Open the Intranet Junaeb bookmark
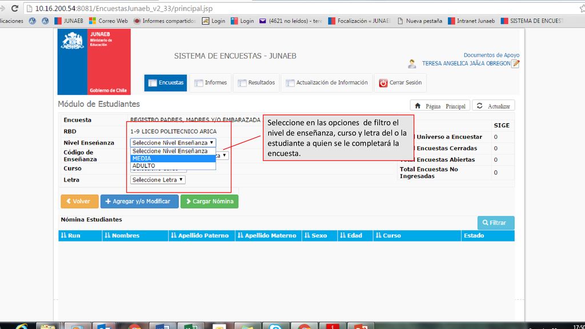This screenshot has width=585, height=329. click(x=471, y=21)
